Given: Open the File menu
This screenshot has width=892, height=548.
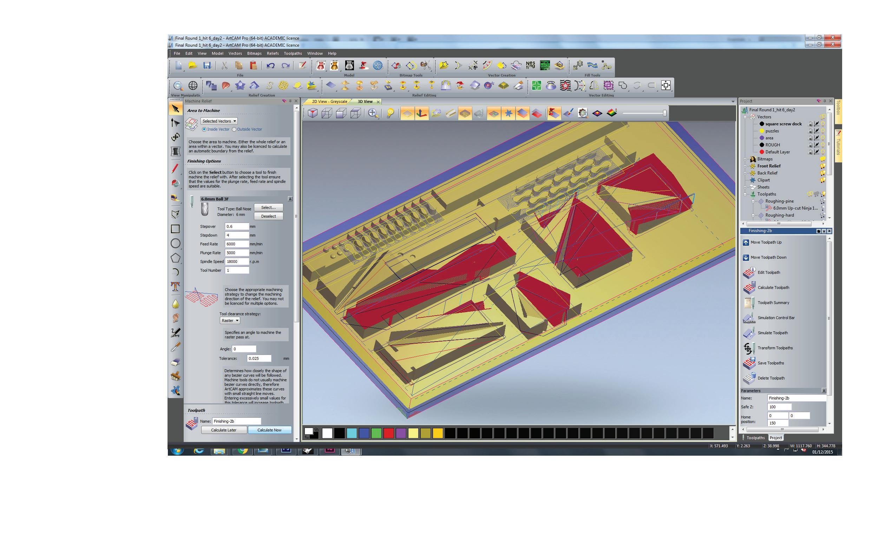Looking at the screenshot, I should pyautogui.click(x=177, y=53).
